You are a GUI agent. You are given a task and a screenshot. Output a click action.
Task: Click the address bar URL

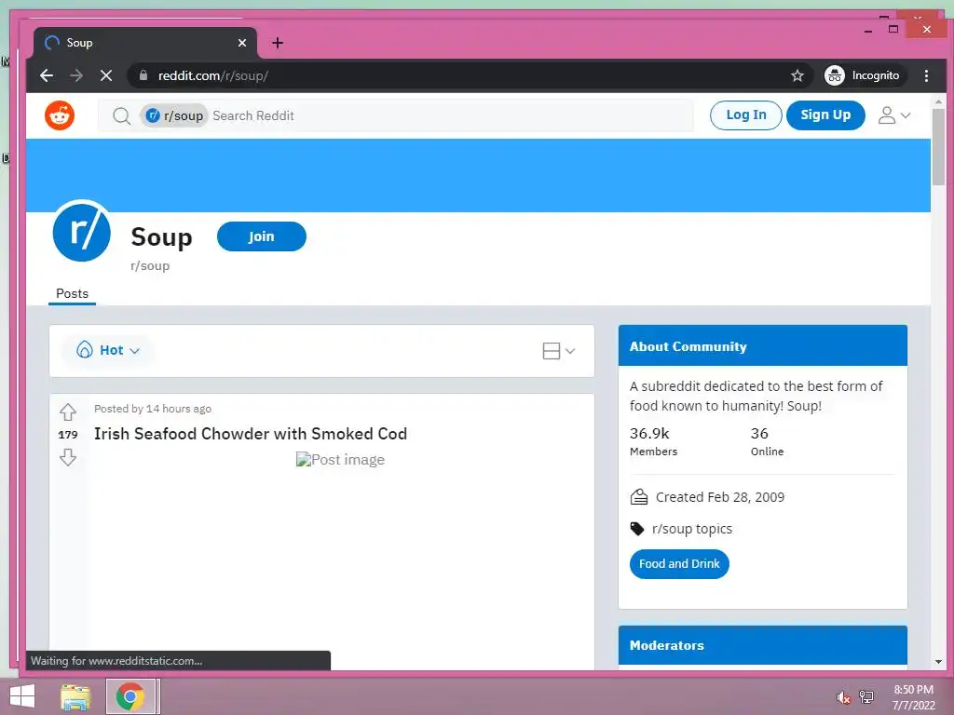click(x=213, y=75)
